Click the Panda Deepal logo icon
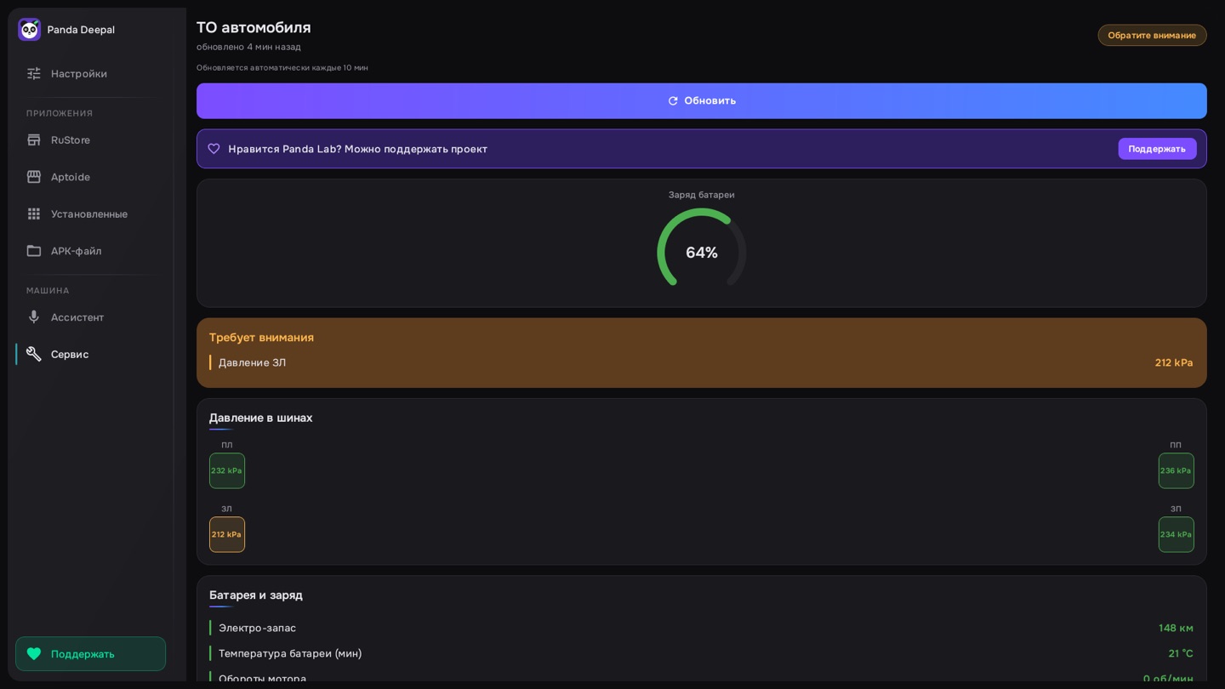 (x=29, y=30)
